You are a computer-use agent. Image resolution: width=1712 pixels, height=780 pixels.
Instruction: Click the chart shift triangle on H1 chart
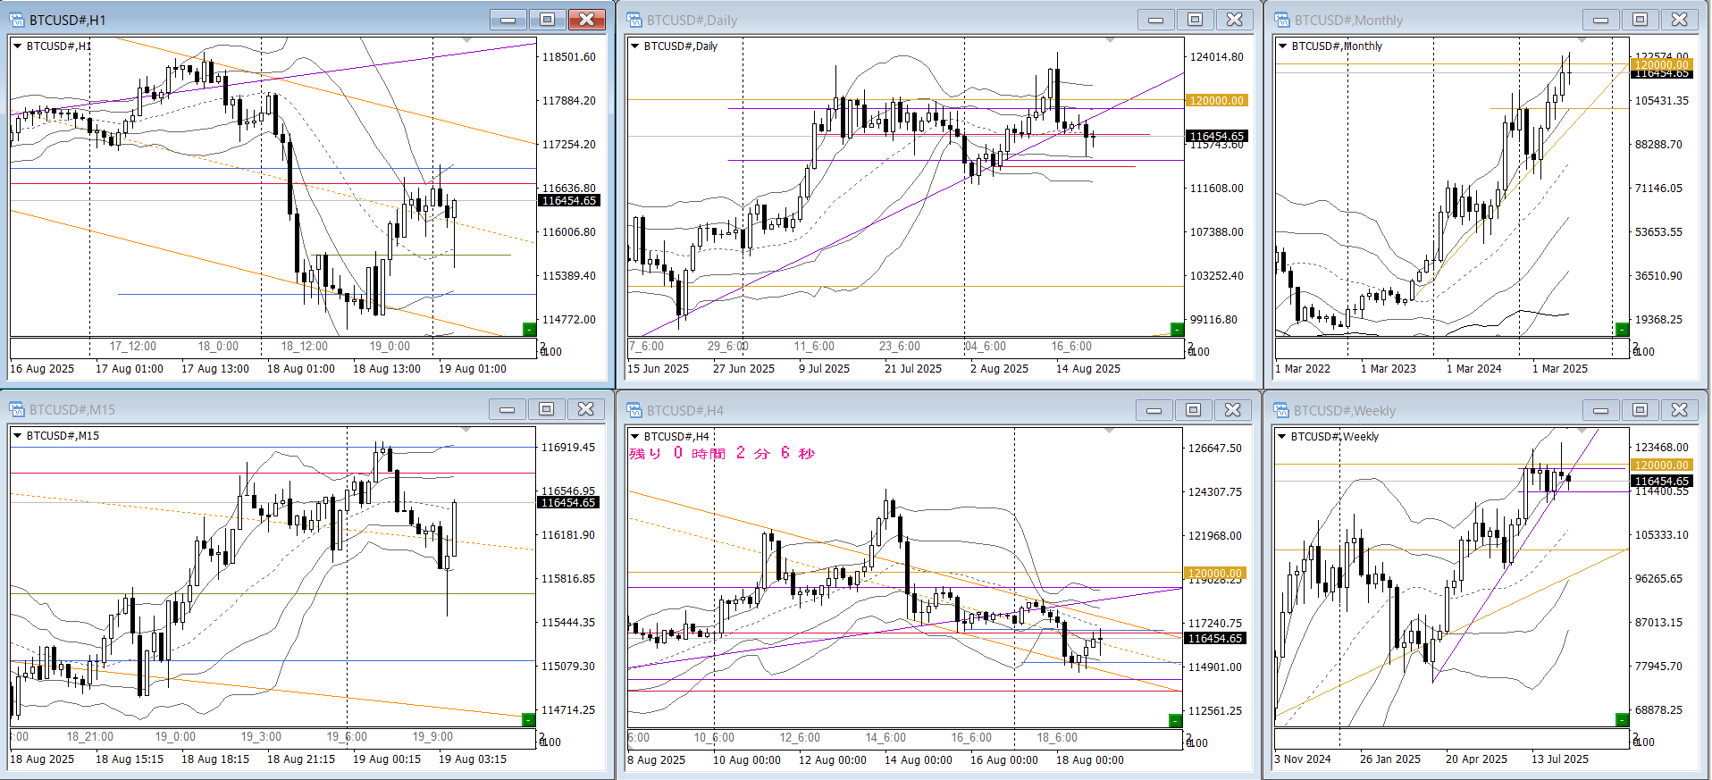(x=466, y=41)
